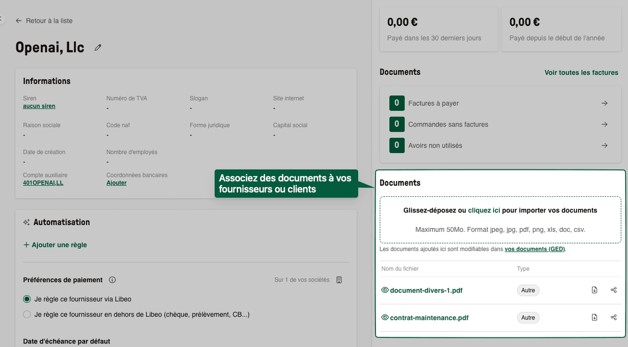Open the Factures à payer arrow
This screenshot has height=347, width=628.
coord(605,103)
